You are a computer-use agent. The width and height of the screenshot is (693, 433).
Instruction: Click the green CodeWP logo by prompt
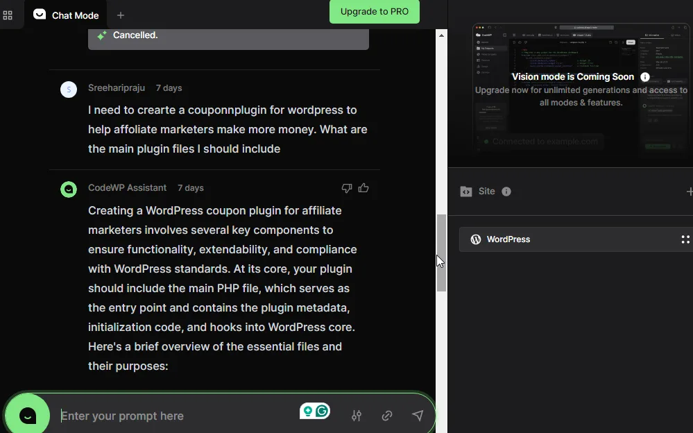pos(28,415)
